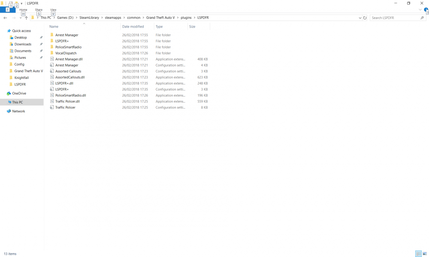The height and width of the screenshot is (257, 429).
Task: Expand chevron after Grand Theft Auto V breadcrumb
Action: [178, 18]
